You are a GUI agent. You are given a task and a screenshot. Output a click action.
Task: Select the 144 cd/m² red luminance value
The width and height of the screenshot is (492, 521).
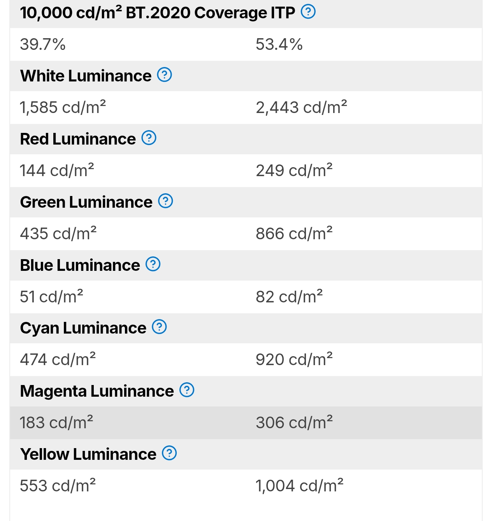(57, 170)
